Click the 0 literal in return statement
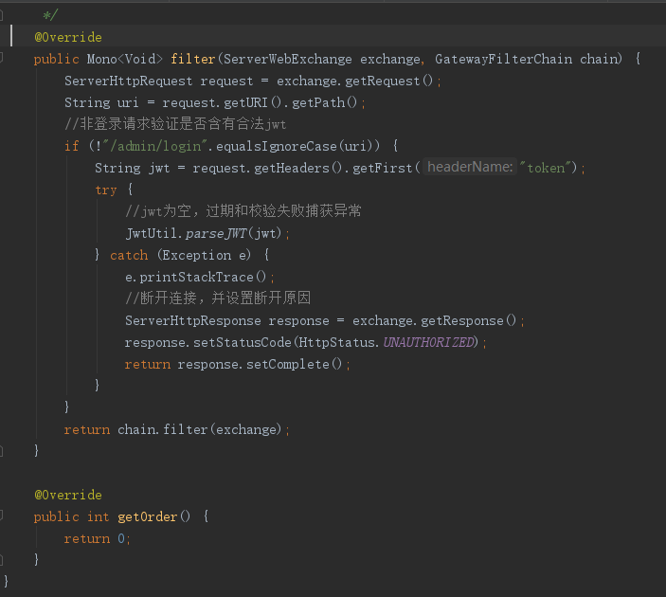 pos(121,539)
